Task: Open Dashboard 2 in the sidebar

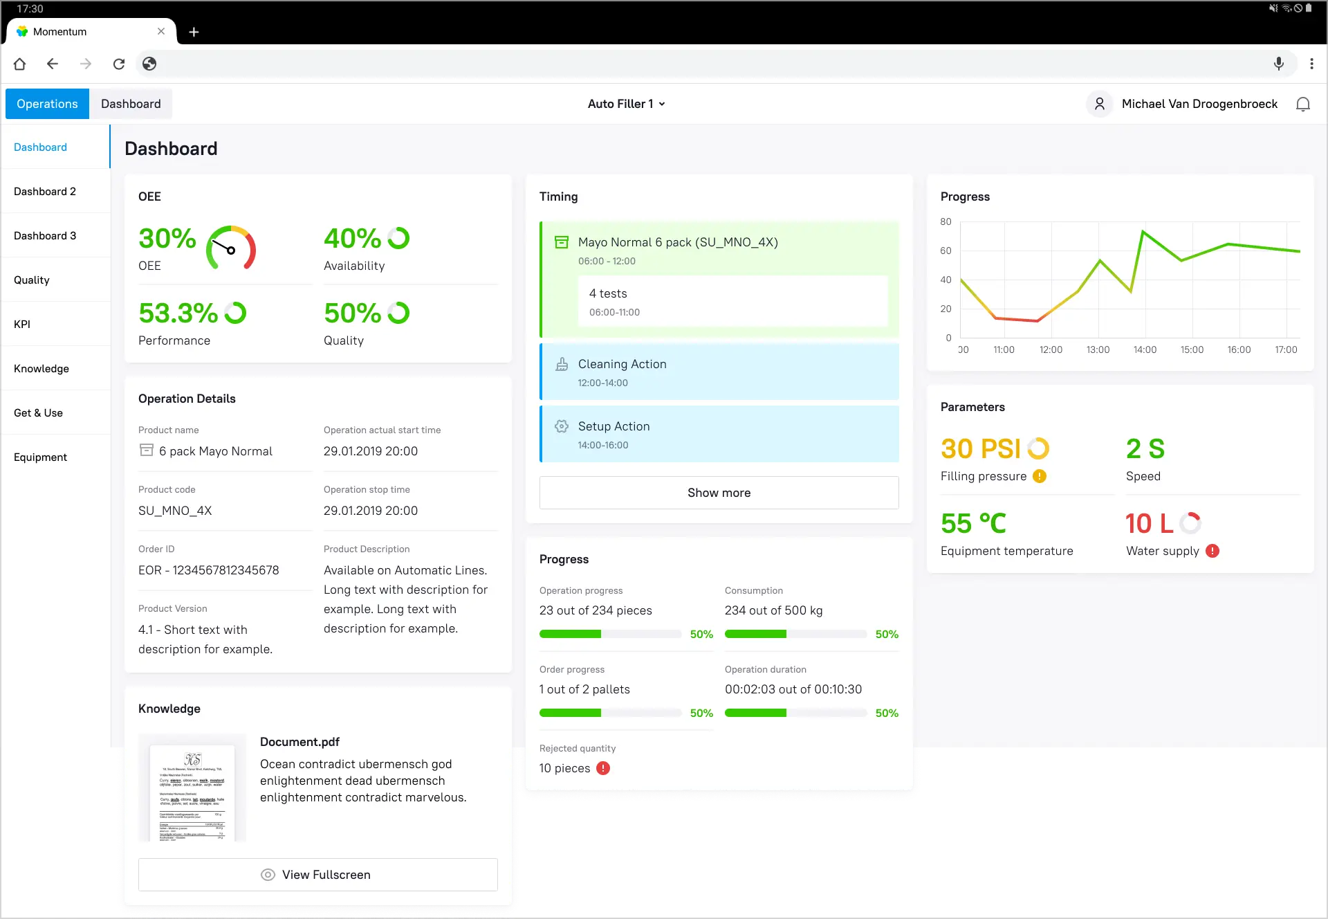Action: pos(55,191)
